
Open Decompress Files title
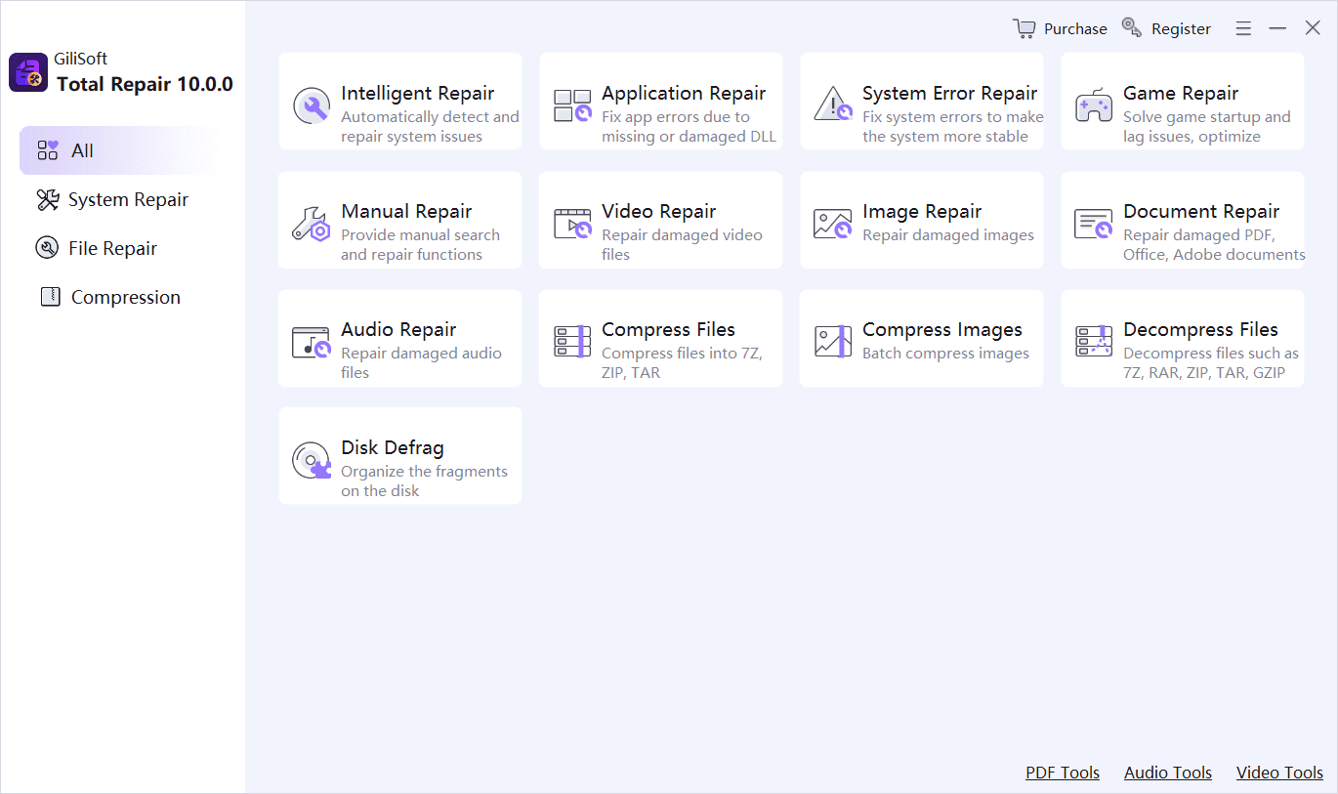click(1200, 329)
